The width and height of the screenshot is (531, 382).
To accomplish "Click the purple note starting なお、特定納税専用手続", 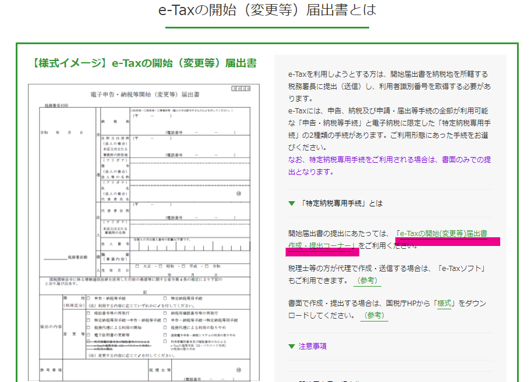I will click(390, 166).
